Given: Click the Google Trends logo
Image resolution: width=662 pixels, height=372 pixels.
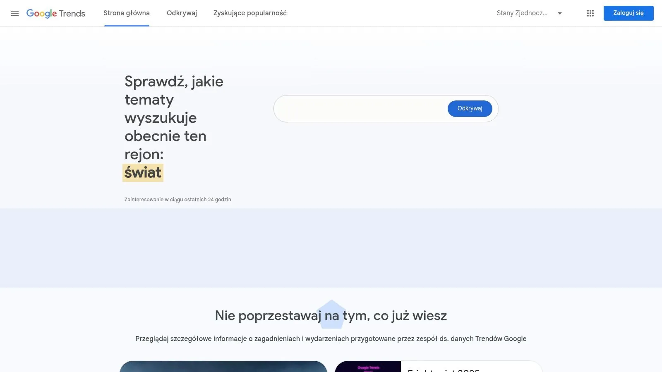Looking at the screenshot, I should (56, 13).
